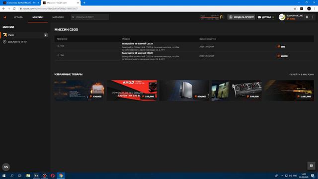Open notifications bell icon

307,17
